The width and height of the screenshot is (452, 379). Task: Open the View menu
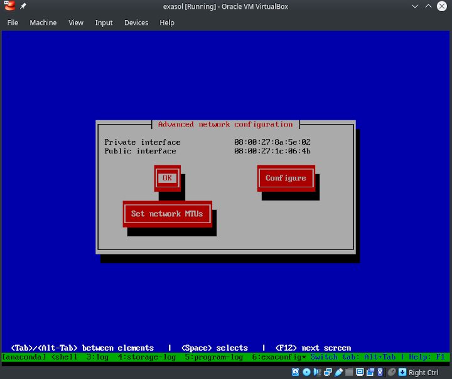[x=76, y=23]
